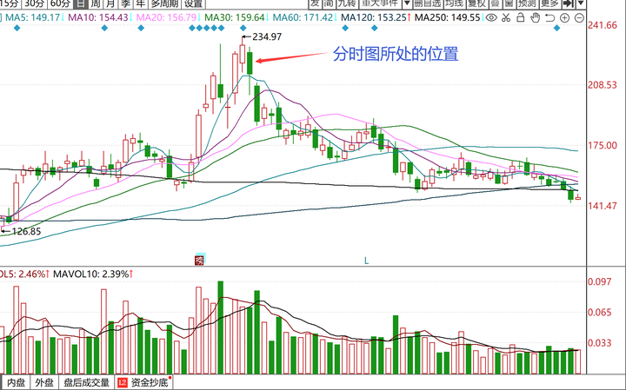Open the 外盘 tab
The height and width of the screenshot is (390, 626).
coord(44,383)
